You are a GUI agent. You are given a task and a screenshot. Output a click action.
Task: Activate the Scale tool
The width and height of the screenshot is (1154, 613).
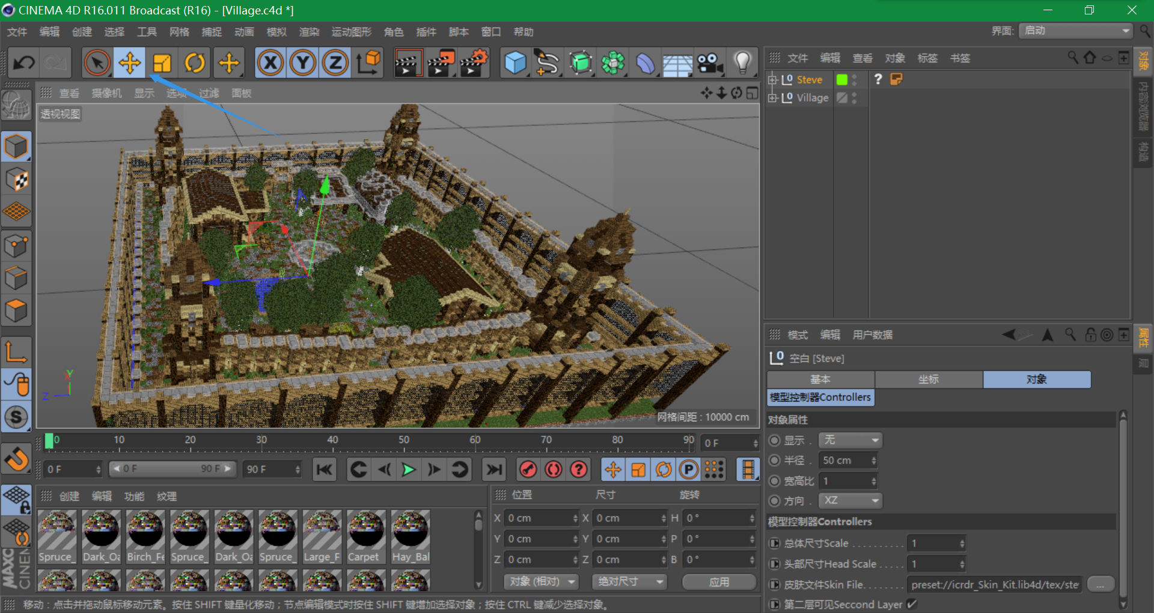point(162,63)
